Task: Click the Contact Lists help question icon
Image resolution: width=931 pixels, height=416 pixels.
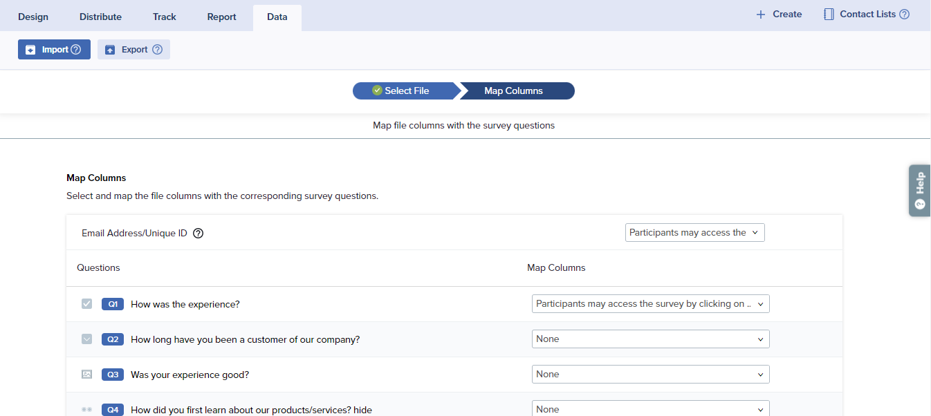Action: coord(904,15)
